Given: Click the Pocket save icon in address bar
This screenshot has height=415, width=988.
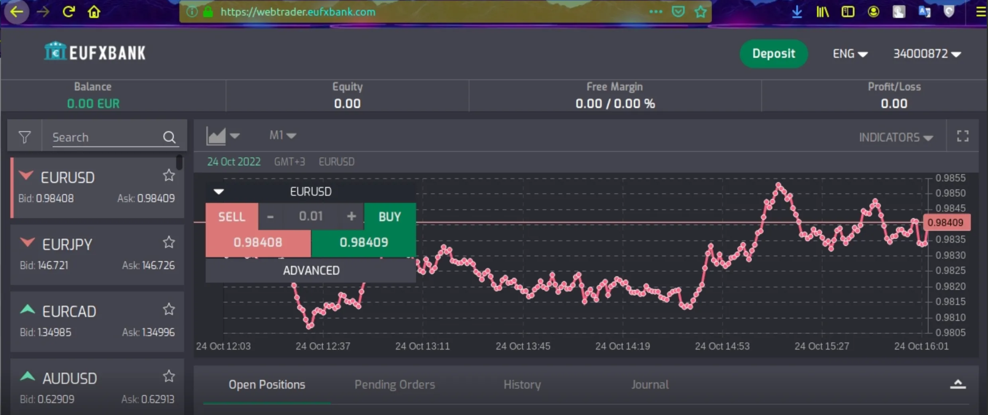Looking at the screenshot, I should [678, 12].
